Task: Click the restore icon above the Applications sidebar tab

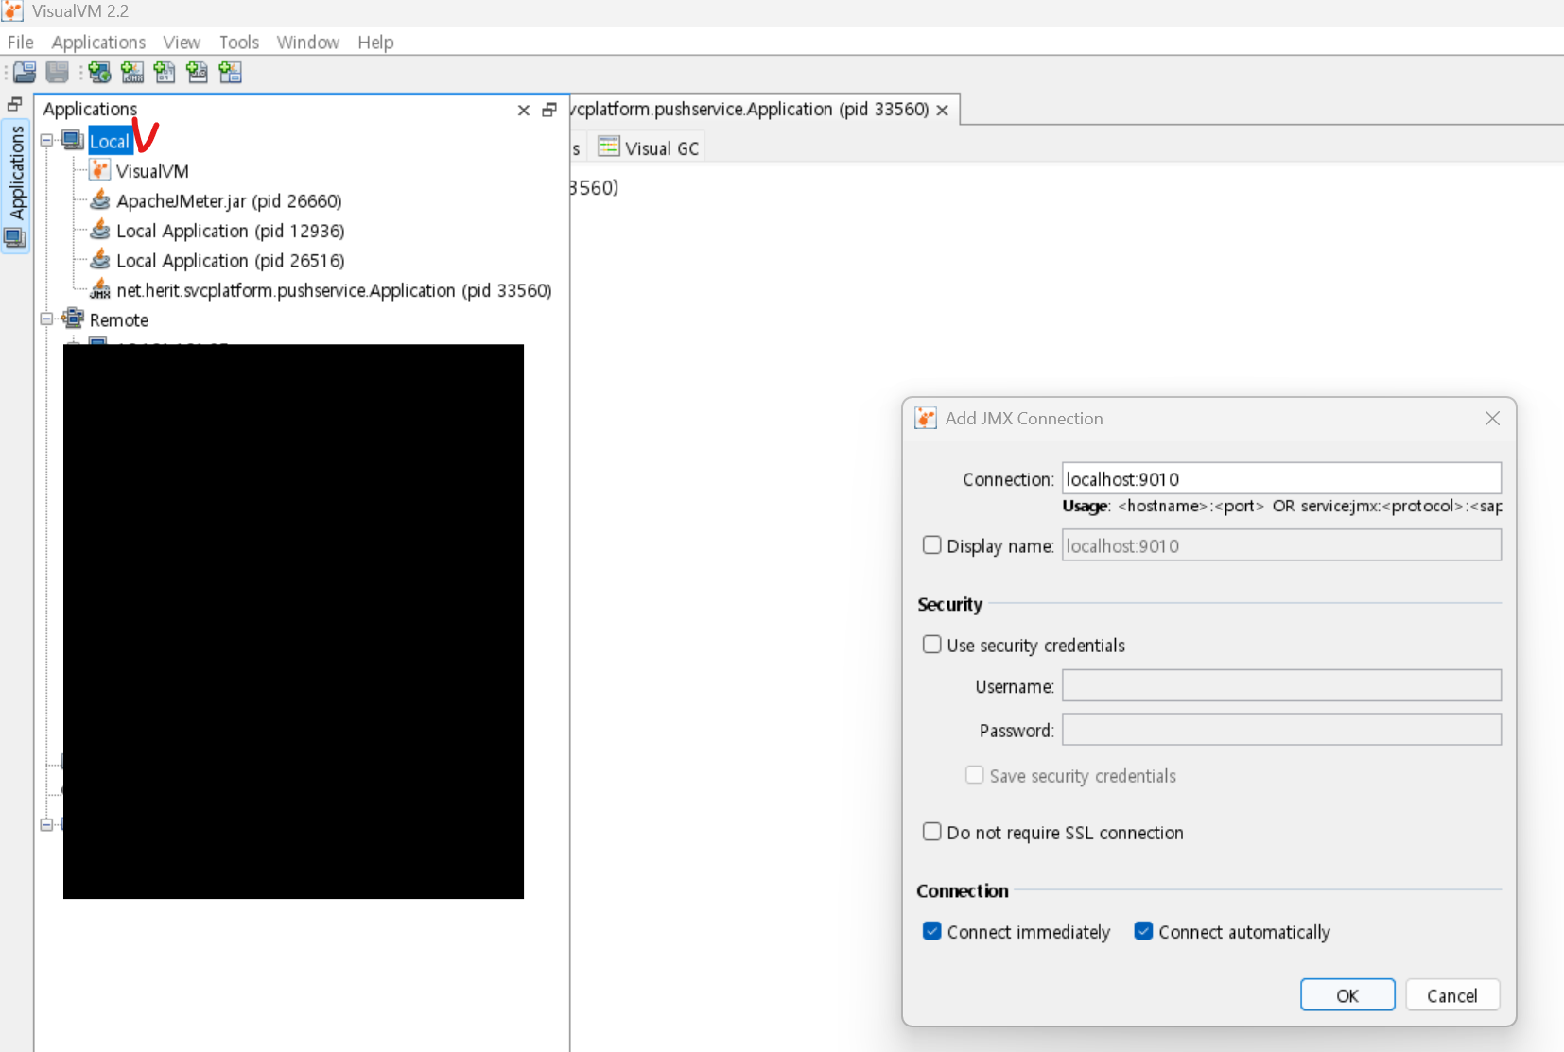Action: pos(14,104)
